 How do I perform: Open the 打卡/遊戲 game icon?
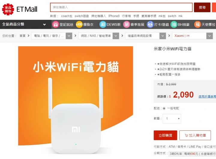(x=150, y=24)
